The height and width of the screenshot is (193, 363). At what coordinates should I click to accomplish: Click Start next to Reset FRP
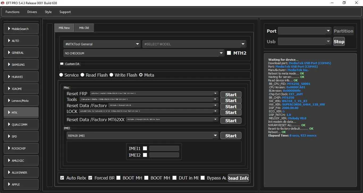(231, 95)
